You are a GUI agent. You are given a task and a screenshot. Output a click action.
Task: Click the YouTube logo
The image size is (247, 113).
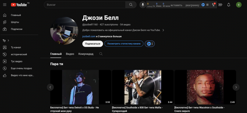coord(19,5)
